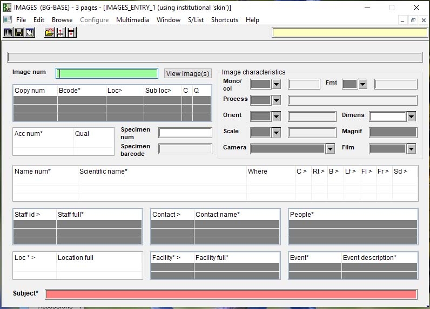Click the BG-BASE application icon in title bar
This screenshot has height=309, width=430.
click(x=7, y=8)
